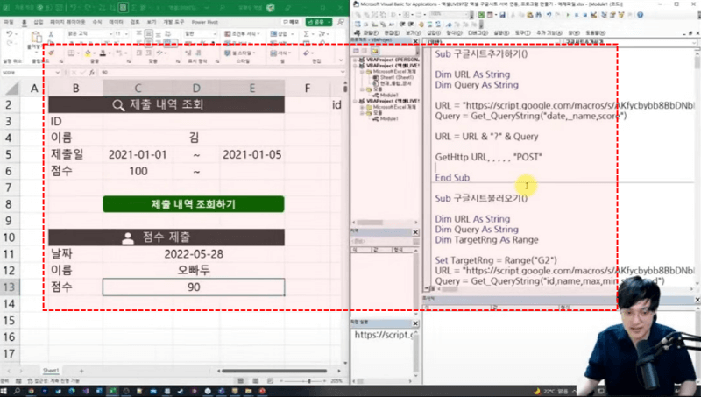Click the Paste clipboard icon in Excel
The image size is (701, 397).
coord(36,37)
